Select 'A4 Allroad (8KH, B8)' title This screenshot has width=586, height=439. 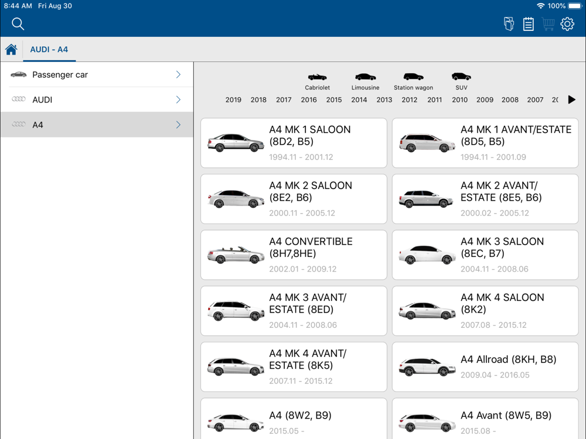pos(508,359)
